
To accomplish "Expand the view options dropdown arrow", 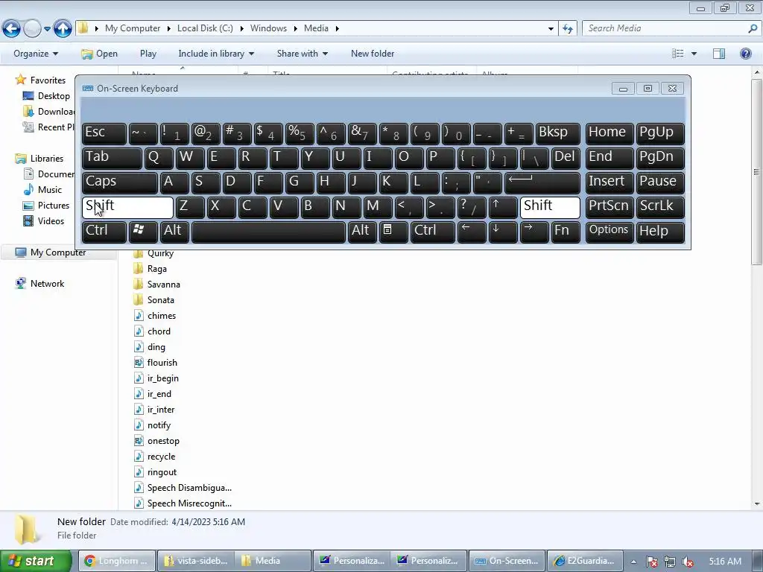I will click(694, 54).
